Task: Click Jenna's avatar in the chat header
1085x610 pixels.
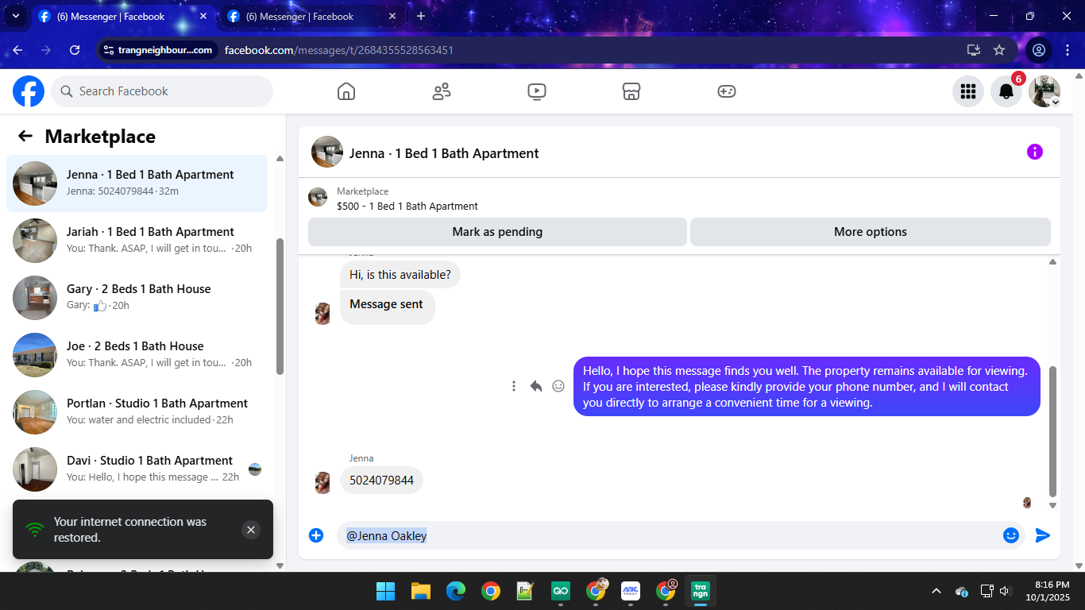Action: (x=327, y=152)
